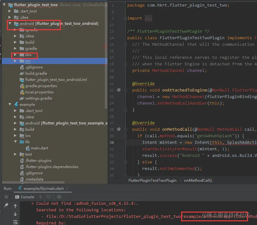
Task: Open the android module's .gitignore file
Action: tap(34, 67)
